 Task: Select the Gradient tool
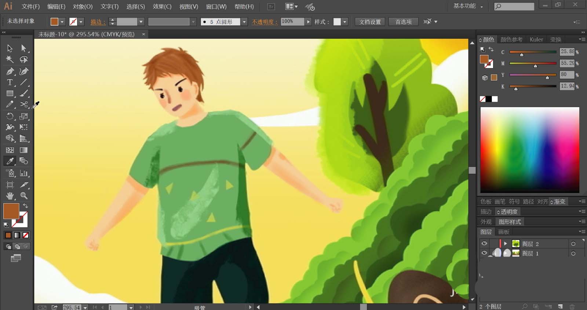tap(24, 150)
